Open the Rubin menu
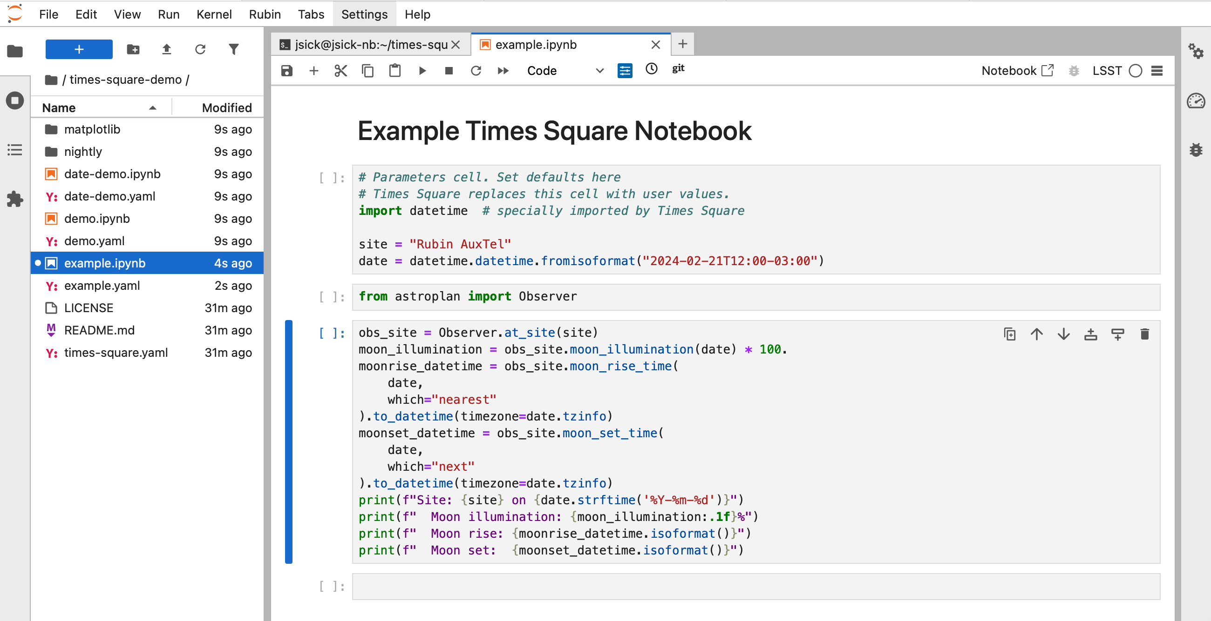The width and height of the screenshot is (1211, 621). point(265,14)
